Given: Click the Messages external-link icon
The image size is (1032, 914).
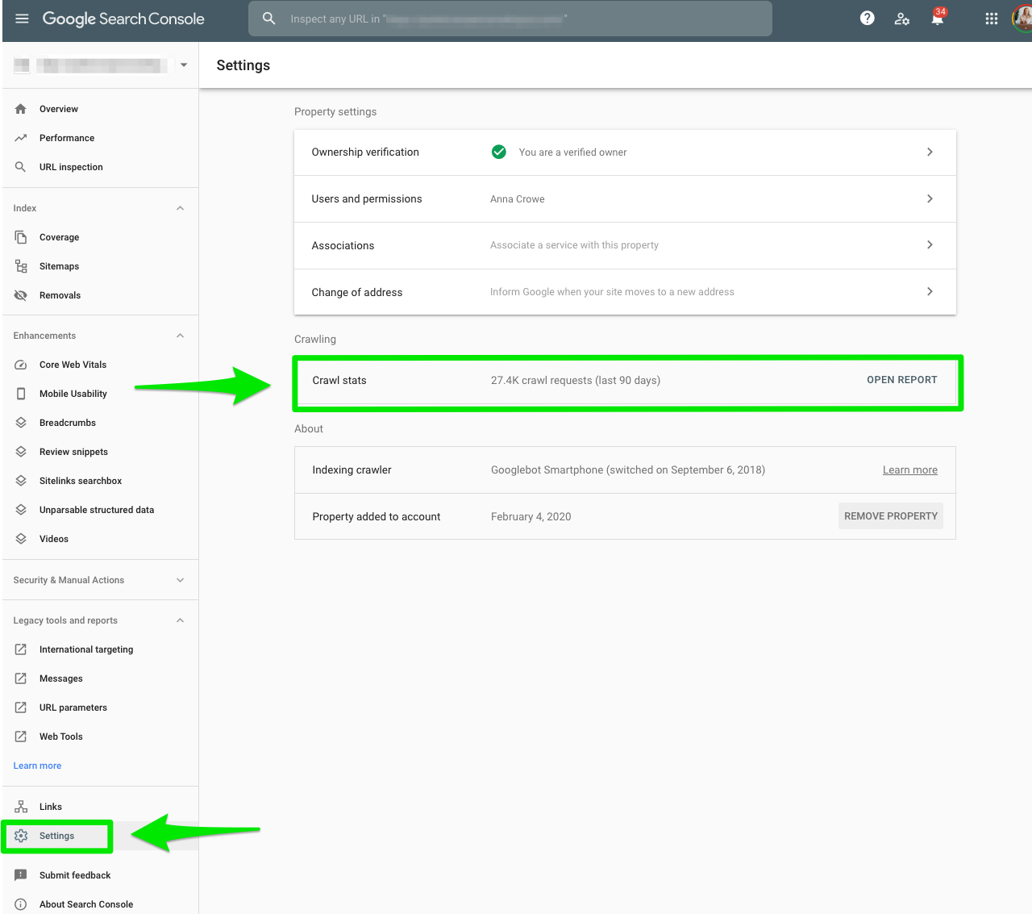Looking at the screenshot, I should tap(21, 678).
